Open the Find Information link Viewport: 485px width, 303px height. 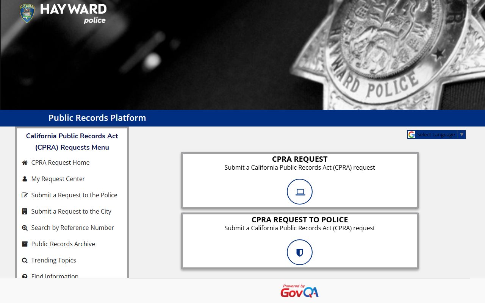(55, 276)
